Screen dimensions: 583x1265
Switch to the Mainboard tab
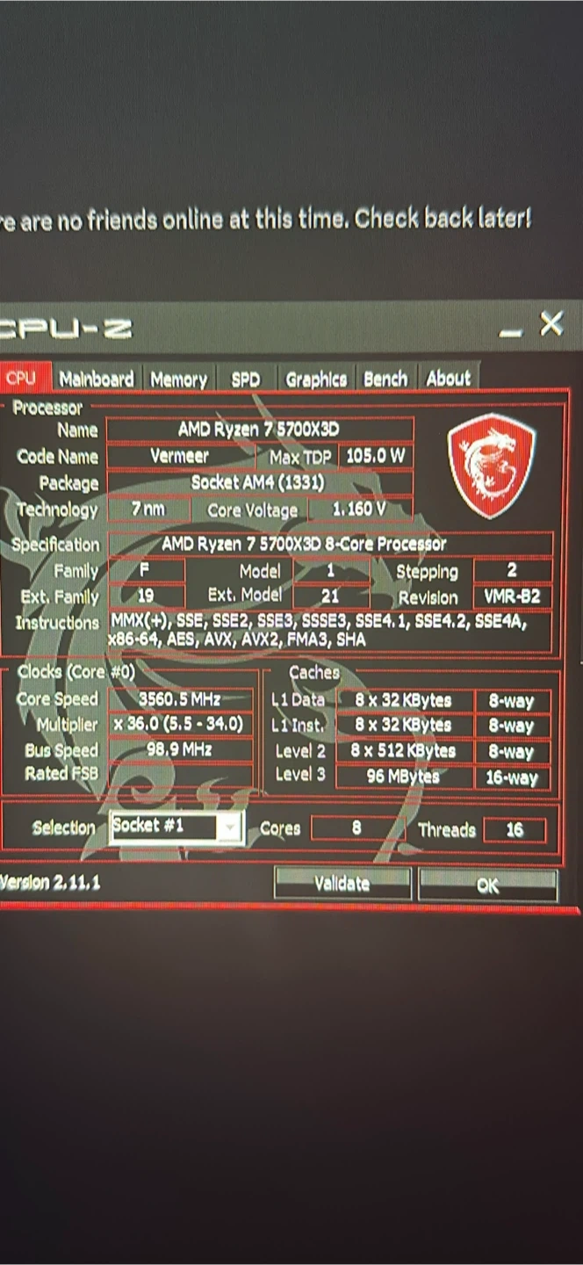coord(96,379)
